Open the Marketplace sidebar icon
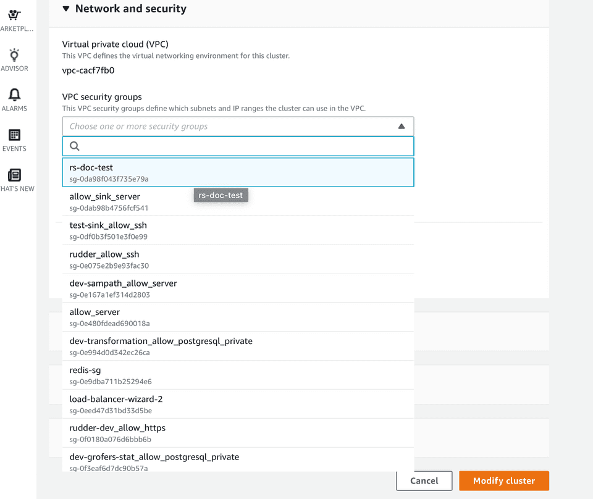The height and width of the screenshot is (499, 593). click(x=15, y=15)
